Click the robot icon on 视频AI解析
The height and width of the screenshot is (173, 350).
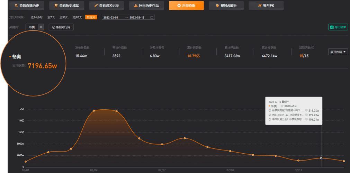pyautogui.click(x=217, y=6)
